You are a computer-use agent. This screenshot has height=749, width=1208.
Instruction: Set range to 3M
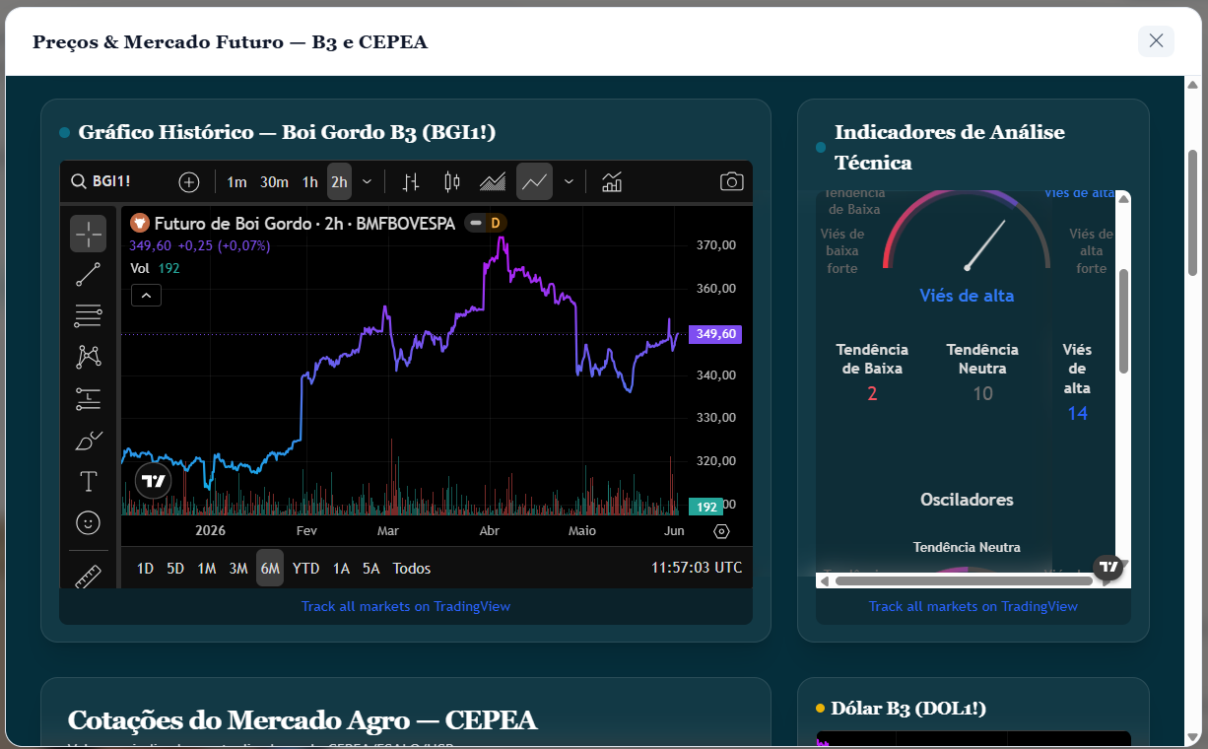point(237,569)
